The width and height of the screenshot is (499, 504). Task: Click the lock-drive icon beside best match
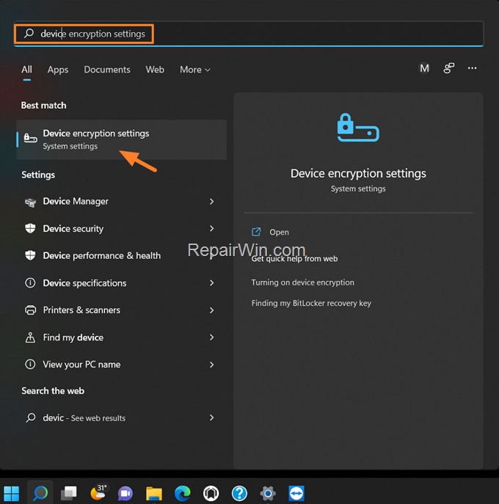click(x=31, y=138)
